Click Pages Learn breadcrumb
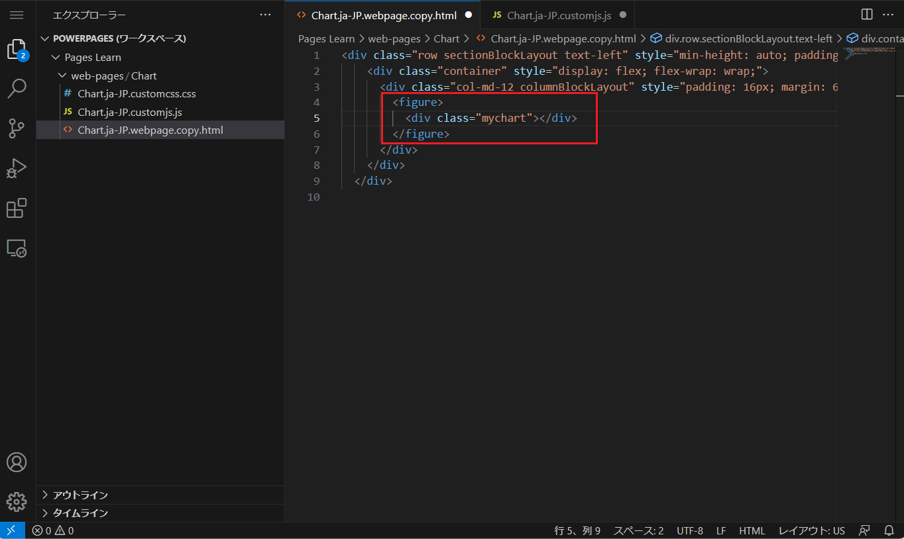 pos(326,38)
